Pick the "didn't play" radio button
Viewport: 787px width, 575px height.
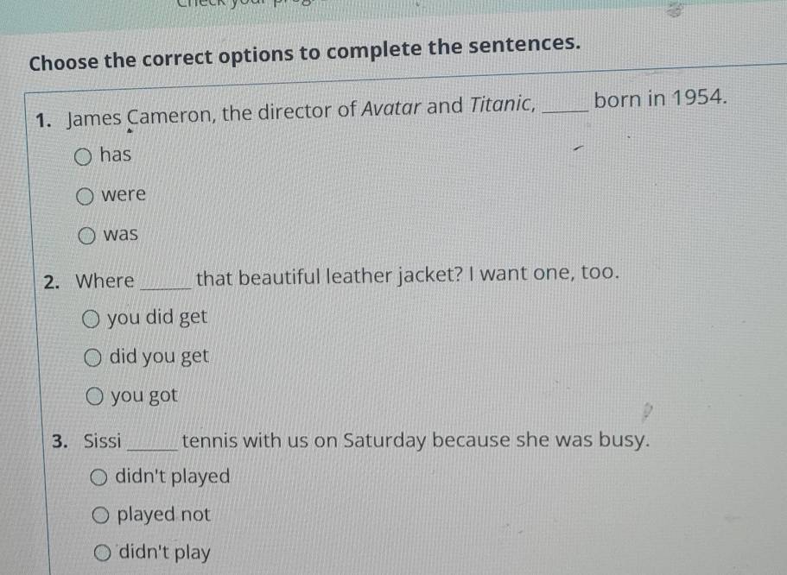pyautogui.click(x=104, y=553)
